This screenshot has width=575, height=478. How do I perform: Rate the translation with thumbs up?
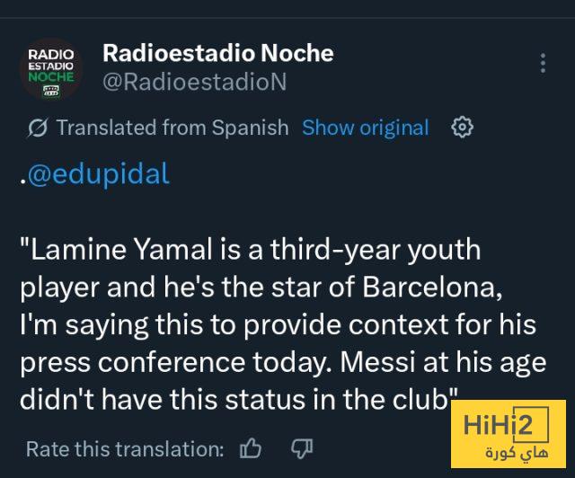251,448
